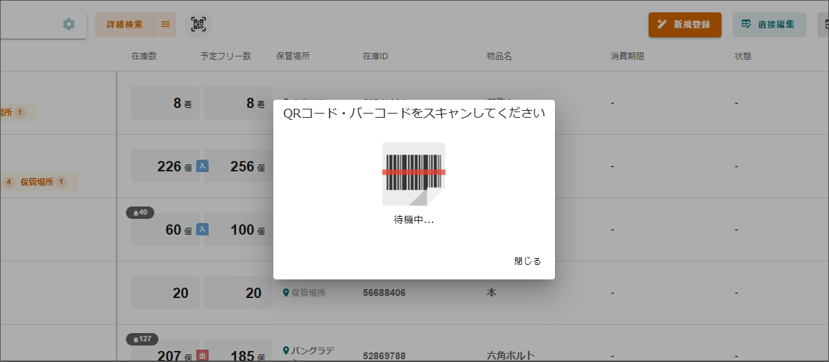Click the 在庫ID column header
829x362 pixels.
(x=375, y=56)
